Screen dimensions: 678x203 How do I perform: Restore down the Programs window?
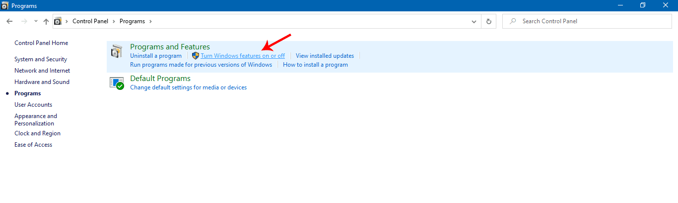point(643,5)
